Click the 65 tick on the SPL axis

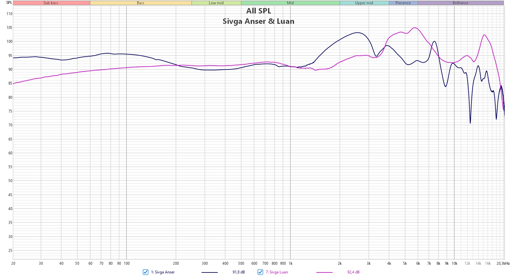click(10, 139)
